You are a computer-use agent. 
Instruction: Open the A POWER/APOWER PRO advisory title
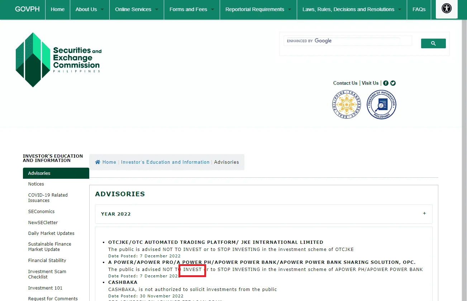point(262,262)
